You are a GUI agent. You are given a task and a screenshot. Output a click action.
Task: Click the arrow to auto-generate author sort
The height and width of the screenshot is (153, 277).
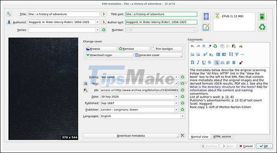coord(104,22)
